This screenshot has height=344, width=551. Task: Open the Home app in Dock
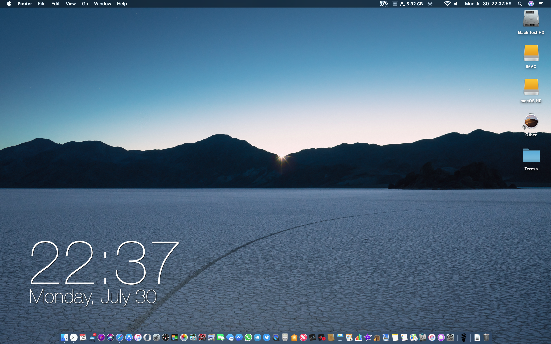coord(294,337)
